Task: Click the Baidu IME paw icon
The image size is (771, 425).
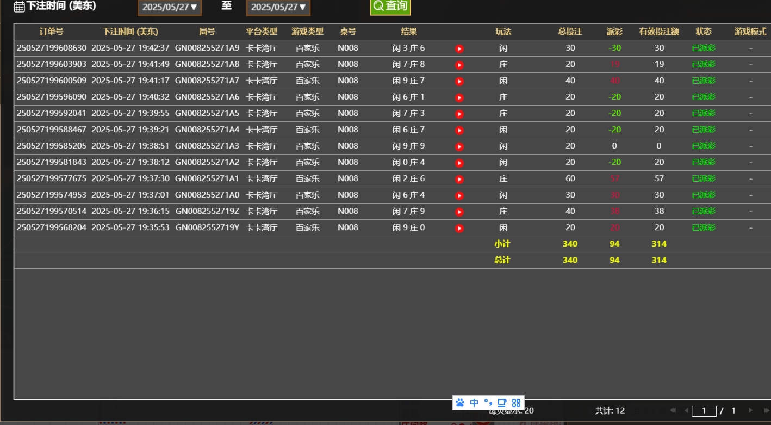Action: pos(460,403)
